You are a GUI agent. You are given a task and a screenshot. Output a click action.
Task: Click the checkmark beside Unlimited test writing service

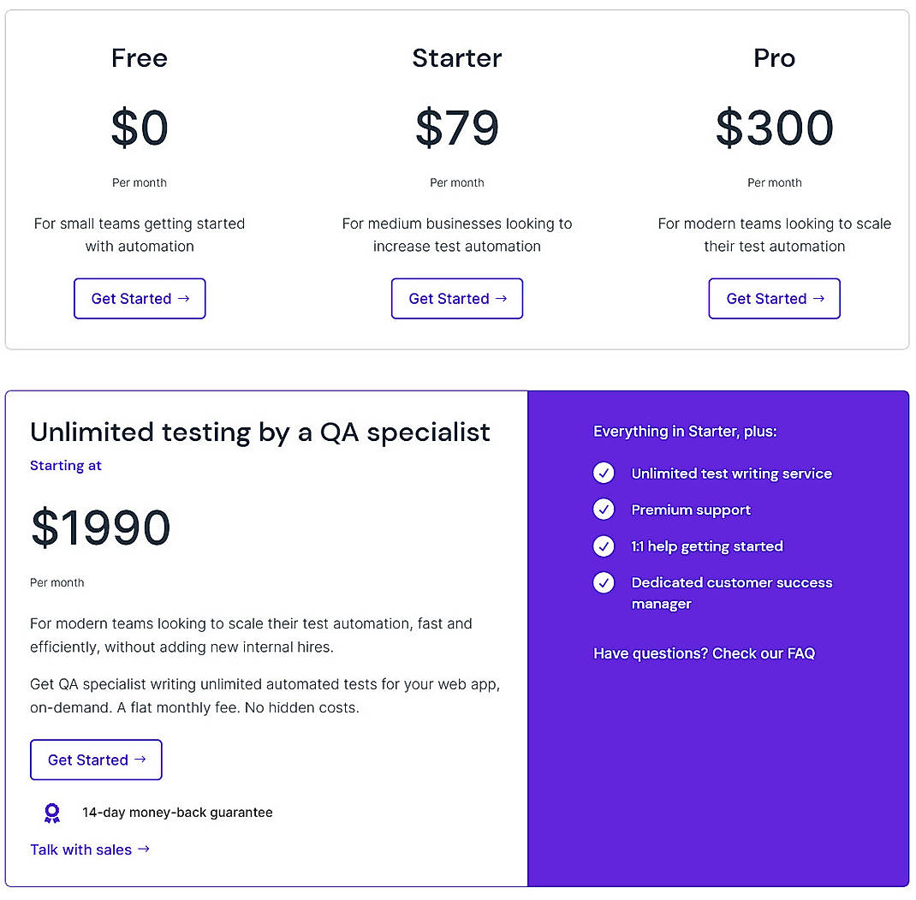604,473
